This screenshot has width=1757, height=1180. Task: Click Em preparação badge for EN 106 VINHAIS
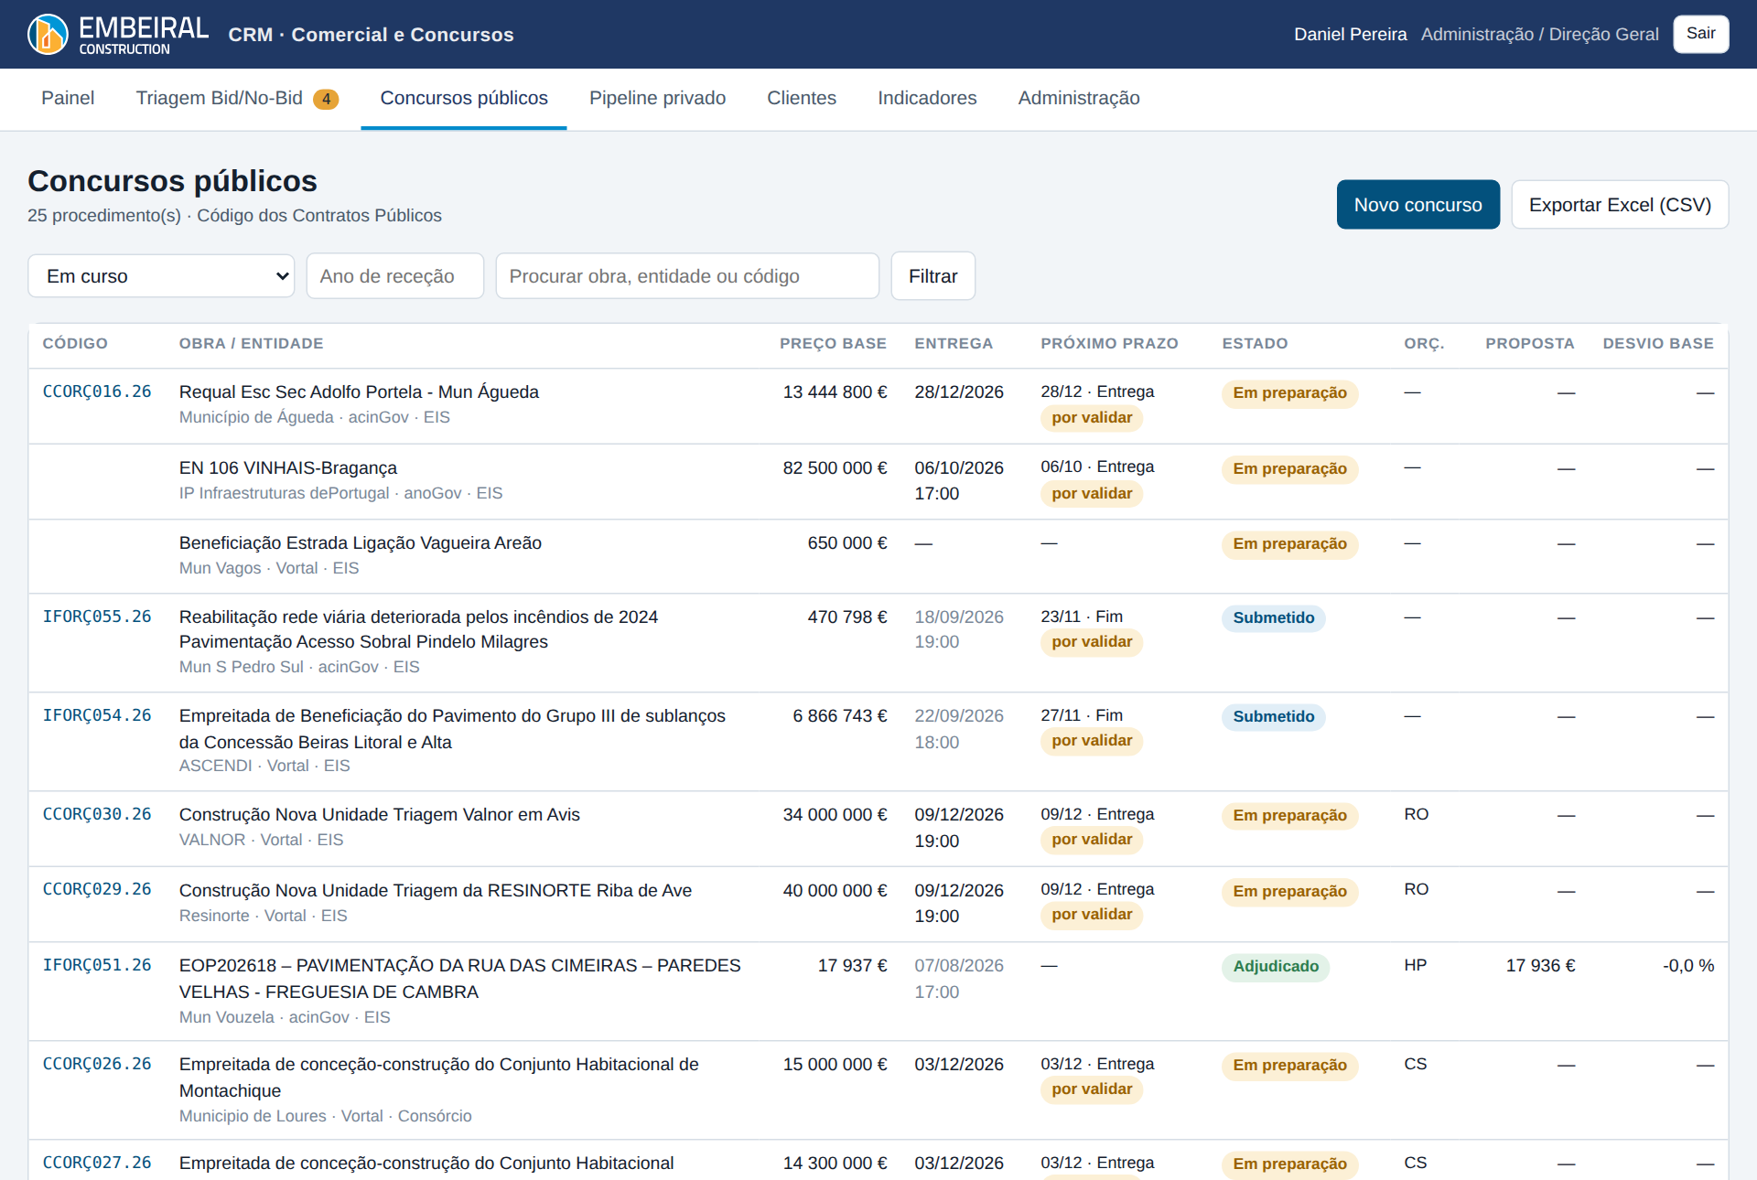tap(1289, 469)
